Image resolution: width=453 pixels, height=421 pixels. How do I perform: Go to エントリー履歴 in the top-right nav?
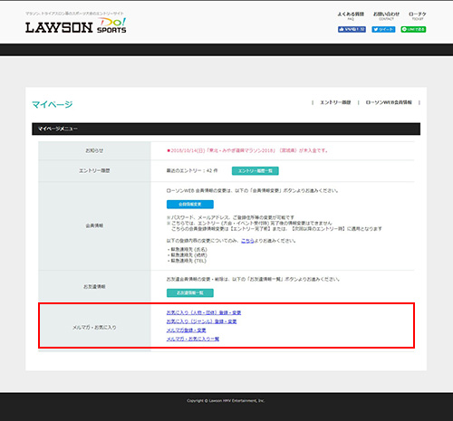335,102
